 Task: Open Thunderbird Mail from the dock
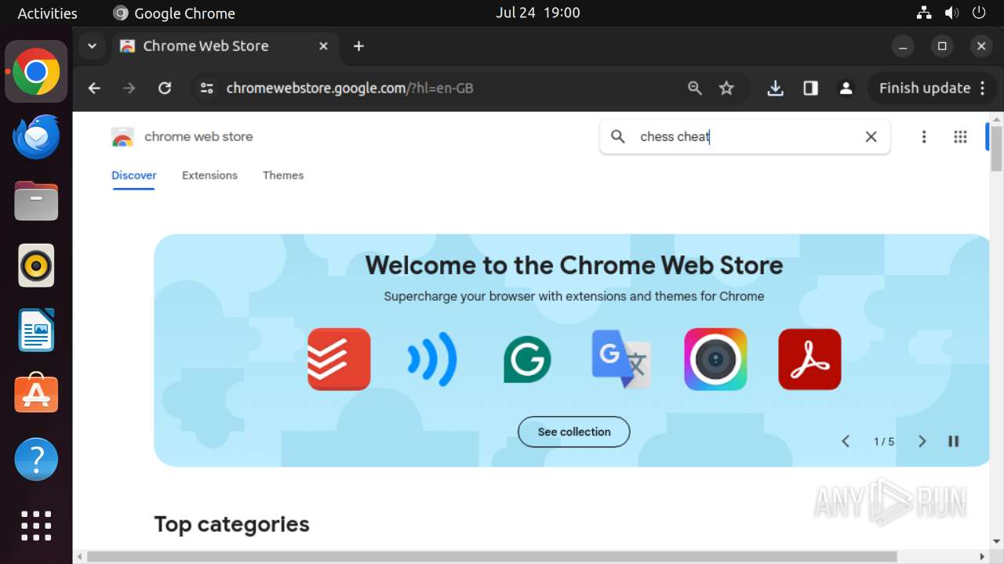click(x=36, y=136)
